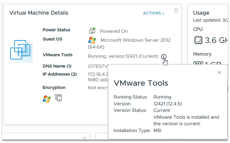Click the remote console icon below Encryption
Screen dimensions: 230x143
pos(58,98)
